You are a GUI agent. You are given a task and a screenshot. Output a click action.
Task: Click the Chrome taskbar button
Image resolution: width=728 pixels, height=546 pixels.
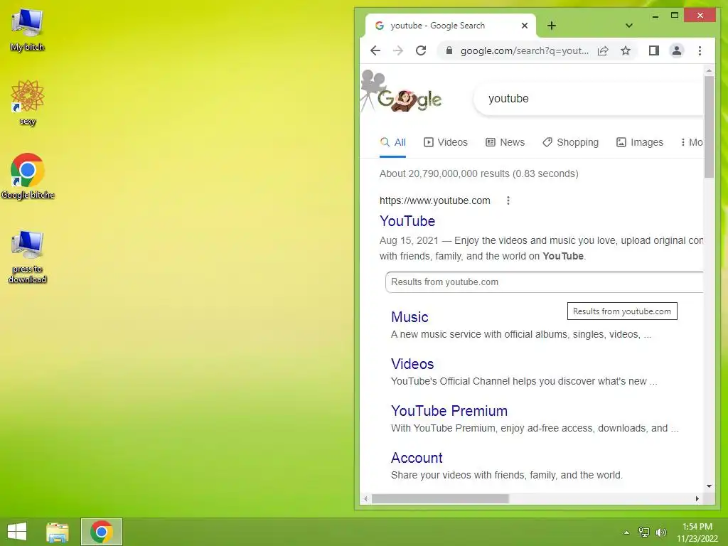pos(102,532)
